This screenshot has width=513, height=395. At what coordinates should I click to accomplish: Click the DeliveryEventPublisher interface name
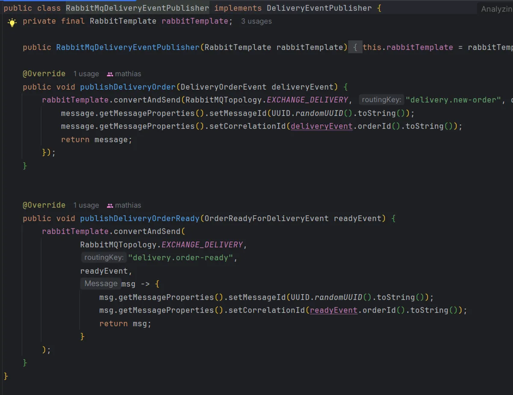[319, 8]
